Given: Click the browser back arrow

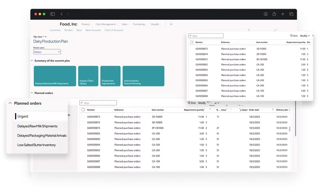Looking at the screenshot, I should pyautogui.click(x=61, y=14).
